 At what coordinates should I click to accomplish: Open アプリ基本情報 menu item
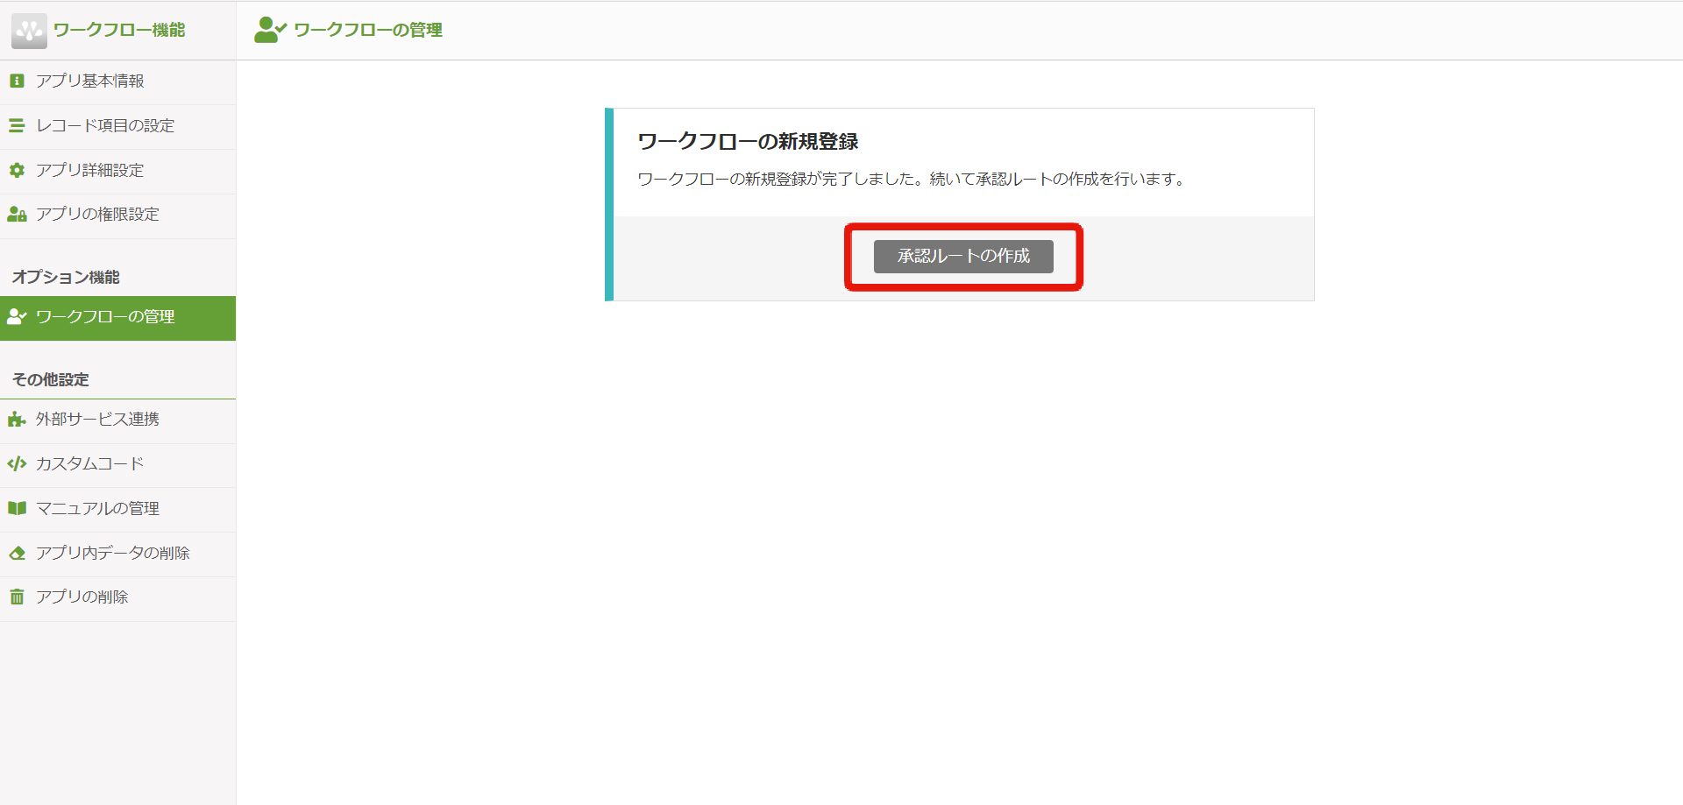click(117, 81)
